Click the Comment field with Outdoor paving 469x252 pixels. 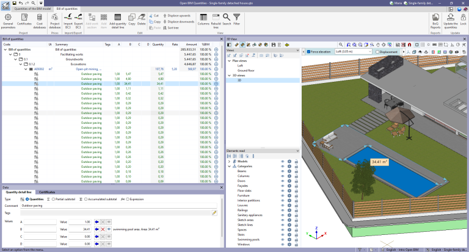(x=118, y=206)
